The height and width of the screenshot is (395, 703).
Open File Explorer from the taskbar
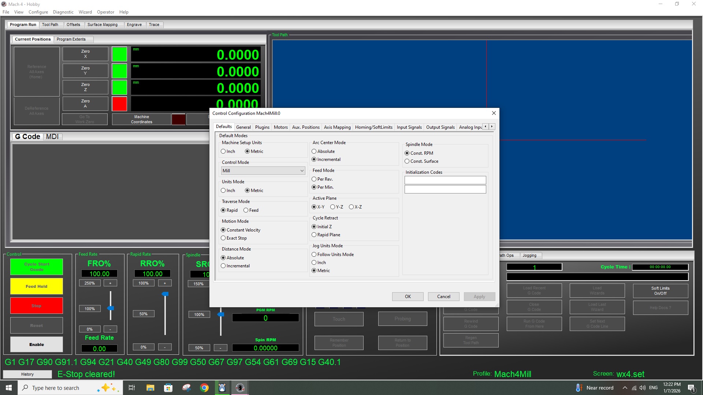point(150,388)
